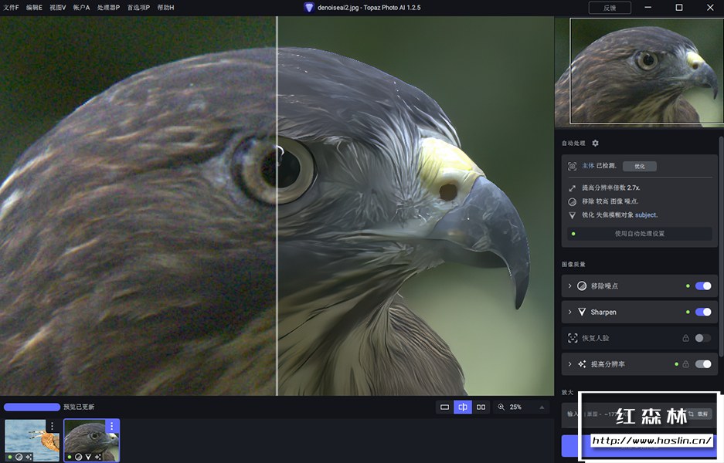Expand the Sharpen settings section
The image size is (724, 463).
[570, 312]
